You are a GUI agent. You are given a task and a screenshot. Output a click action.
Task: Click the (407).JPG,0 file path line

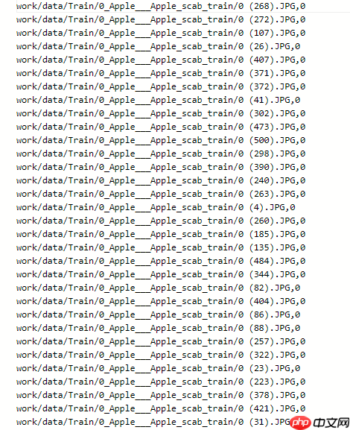point(161,60)
